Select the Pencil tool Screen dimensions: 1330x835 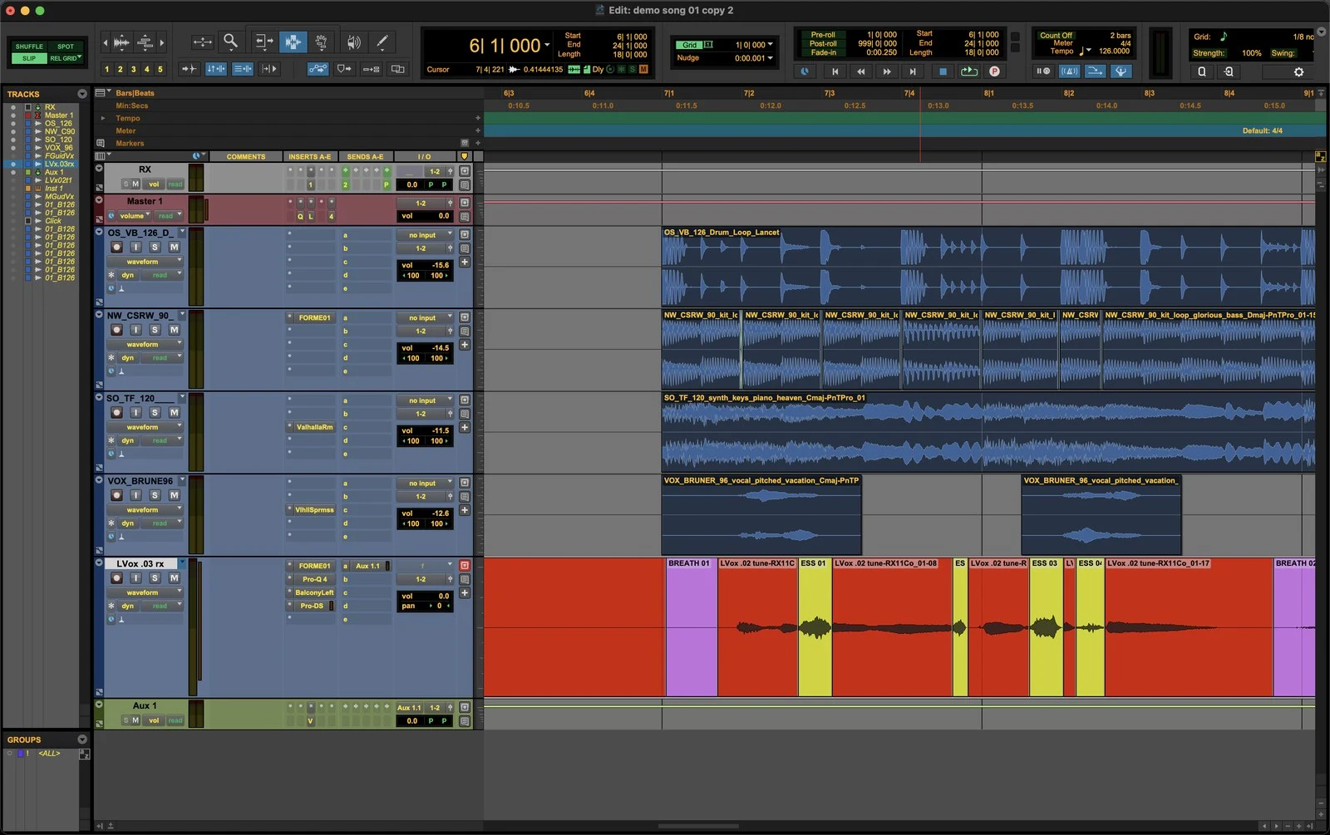[382, 42]
